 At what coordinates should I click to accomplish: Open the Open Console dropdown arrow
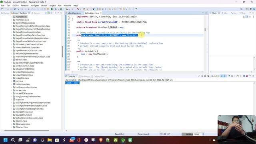pyautogui.click(x=240, y=76)
